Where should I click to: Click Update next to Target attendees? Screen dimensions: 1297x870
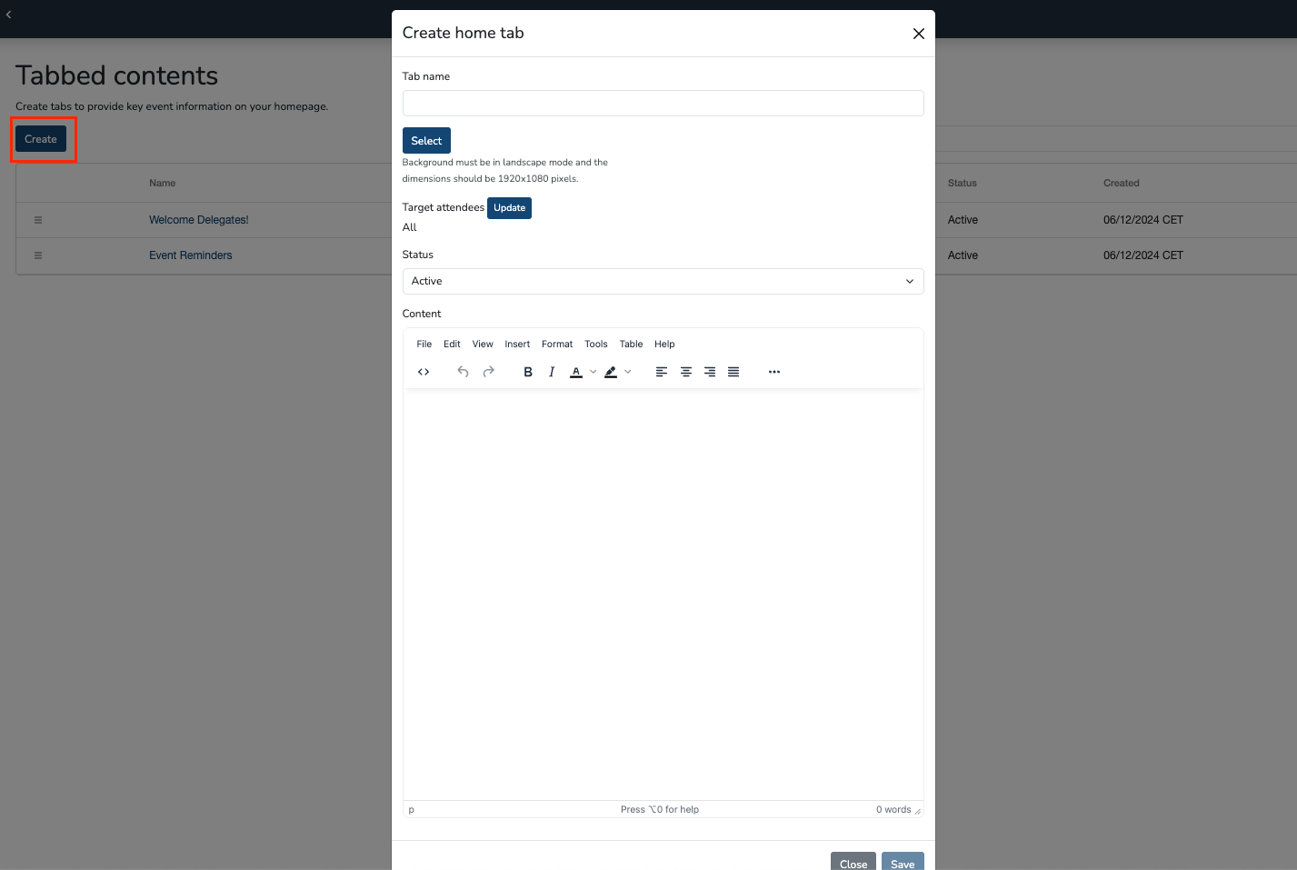pyautogui.click(x=509, y=208)
